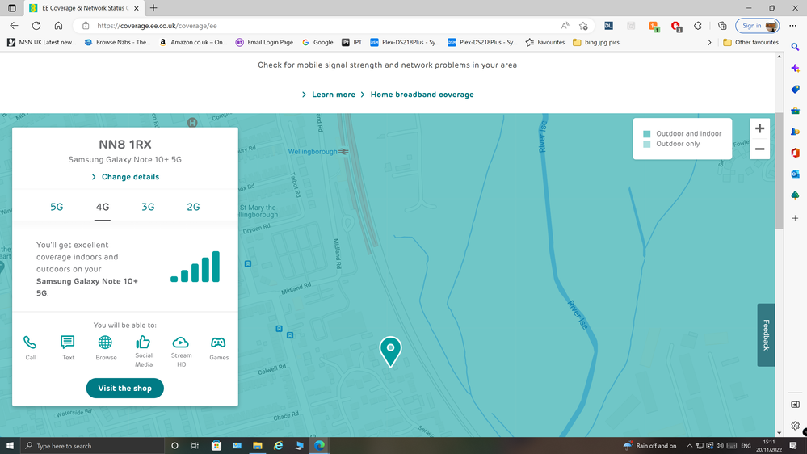
Task: Click the Outdoor only legend swatch
Action: (x=647, y=144)
